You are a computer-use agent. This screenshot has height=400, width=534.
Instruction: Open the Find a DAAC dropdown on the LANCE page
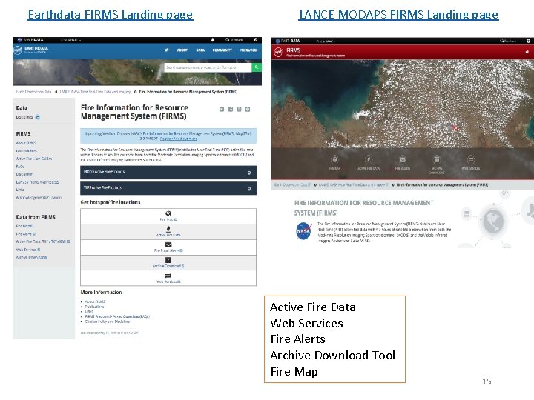326,41
